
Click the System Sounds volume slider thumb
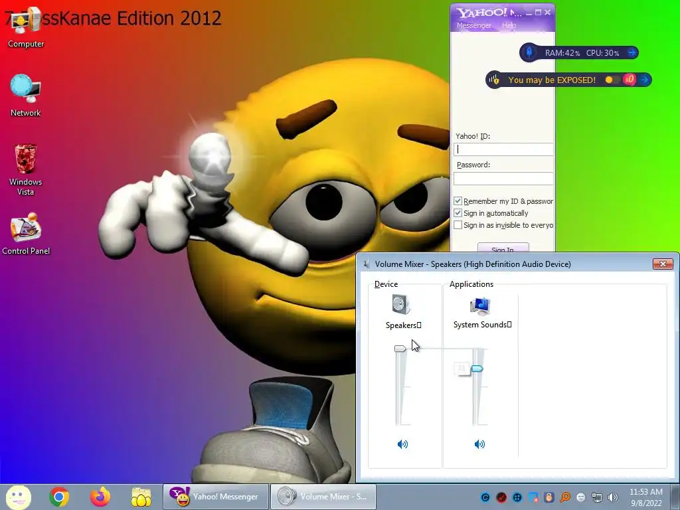coord(477,369)
